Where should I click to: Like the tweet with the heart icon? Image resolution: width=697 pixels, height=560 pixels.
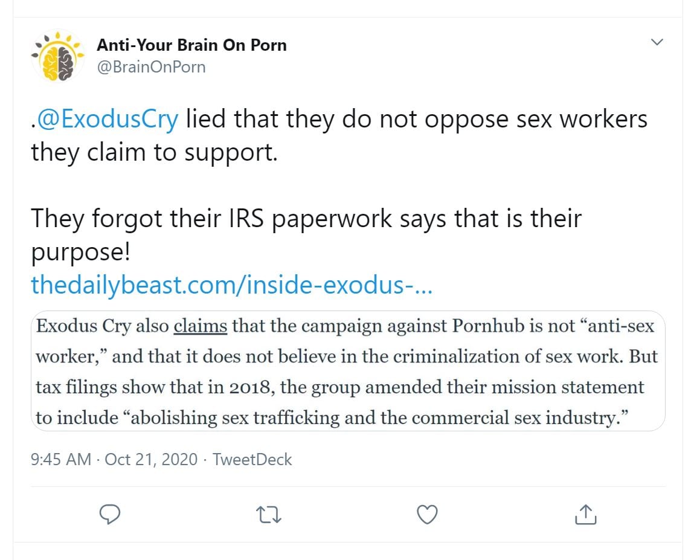pos(428,514)
